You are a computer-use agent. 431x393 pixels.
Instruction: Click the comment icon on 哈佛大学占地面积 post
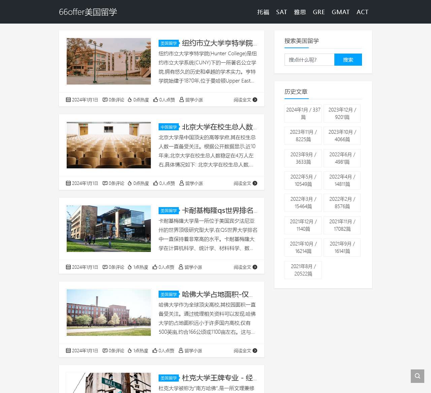coord(105,351)
